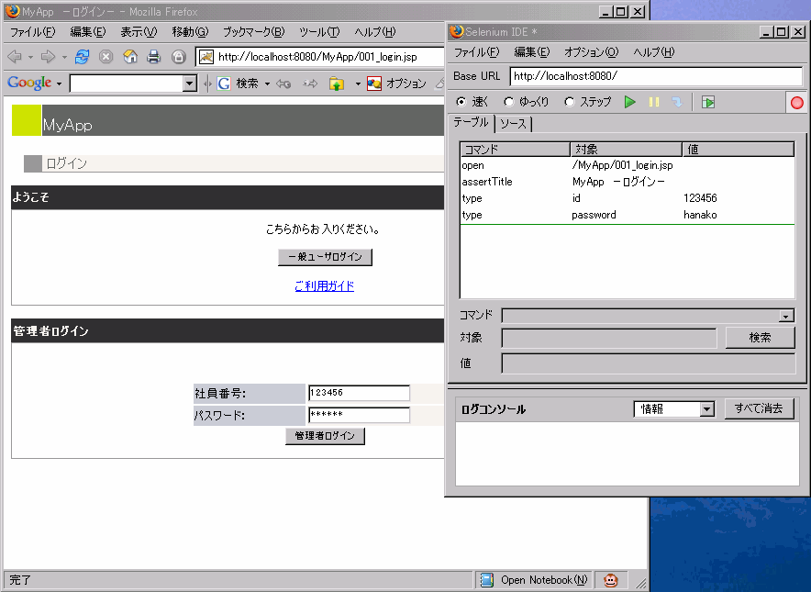Open Selenium コマンド combo box dropdown
The height and width of the screenshot is (592, 811).
786,316
